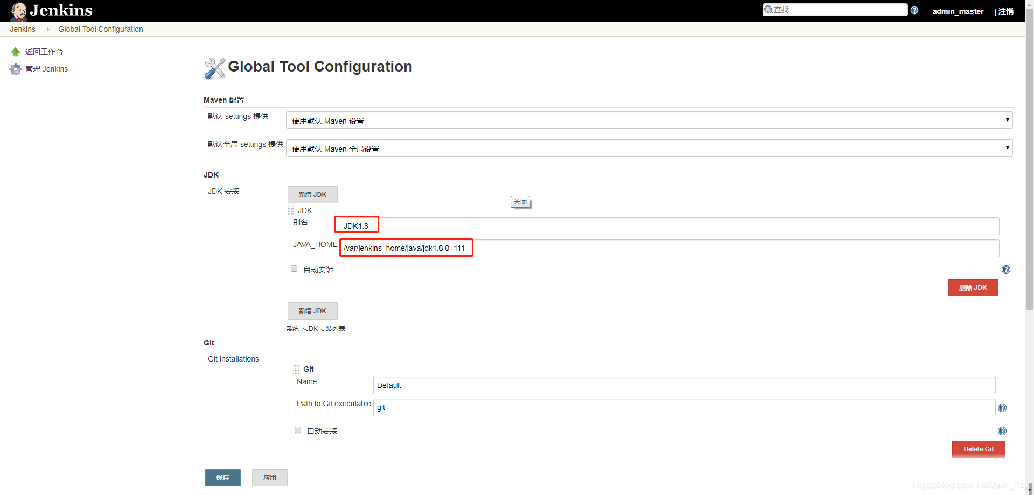Image resolution: width=1034 pixels, height=495 pixels.
Task: Click the 删除 JDK button
Action: point(973,288)
